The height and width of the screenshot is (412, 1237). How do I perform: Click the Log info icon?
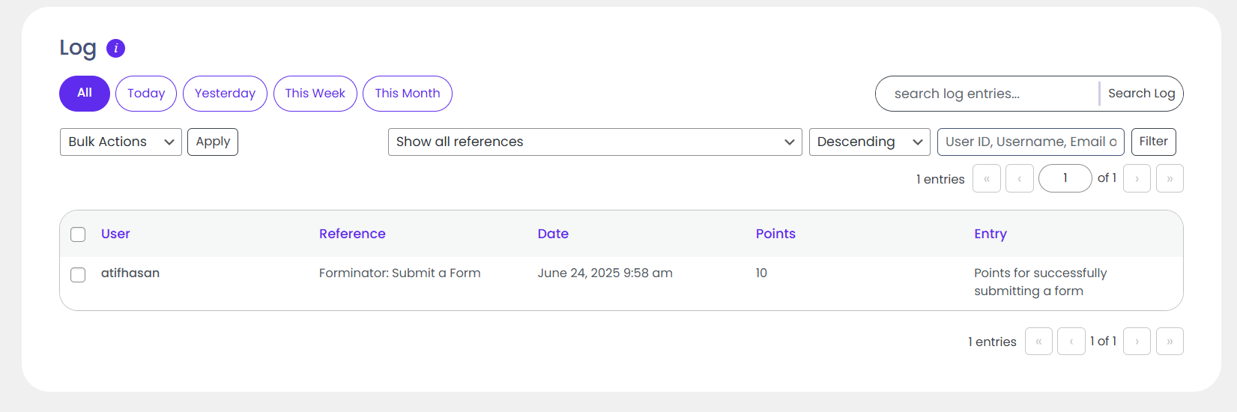click(x=115, y=49)
